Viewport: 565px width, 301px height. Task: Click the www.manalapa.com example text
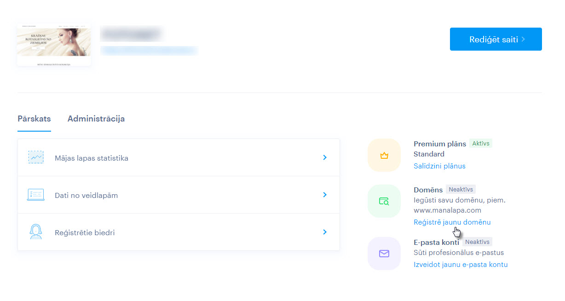pyautogui.click(x=447, y=210)
